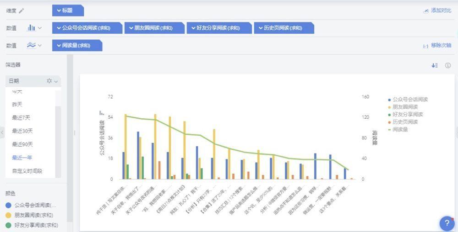The image size is (458, 232).
Task: Click the pencil edit icon beside 维度
Action: coord(21,11)
